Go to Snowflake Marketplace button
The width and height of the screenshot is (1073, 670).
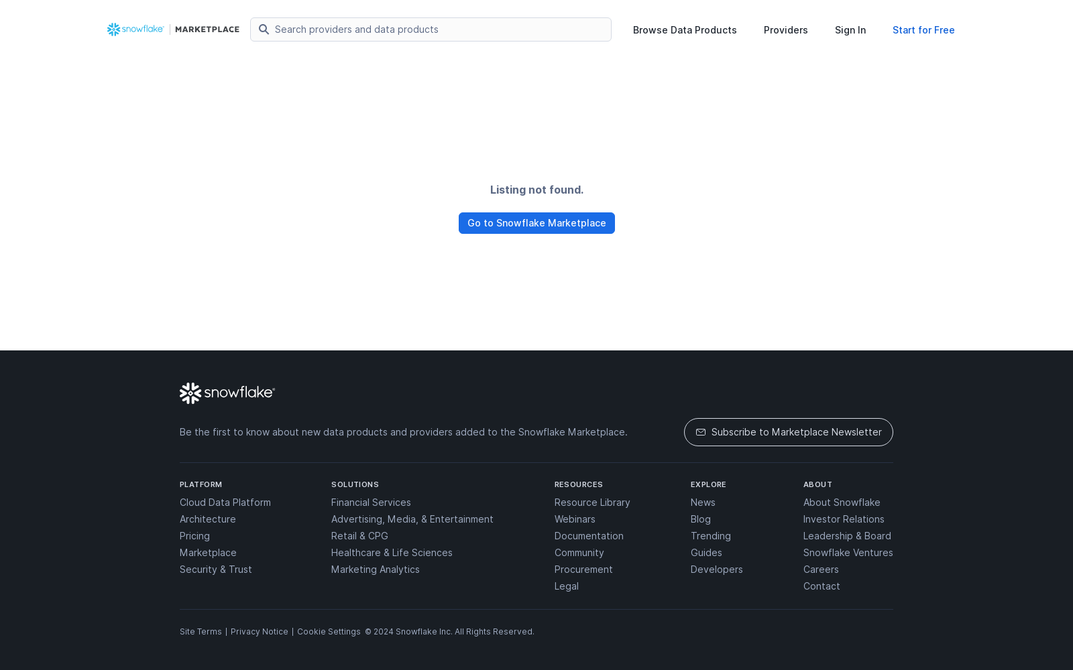click(536, 223)
